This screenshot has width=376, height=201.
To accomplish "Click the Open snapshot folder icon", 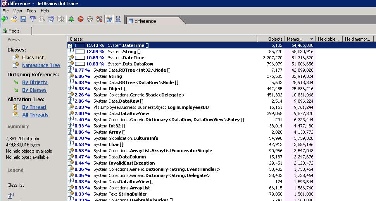I will (14, 19).
